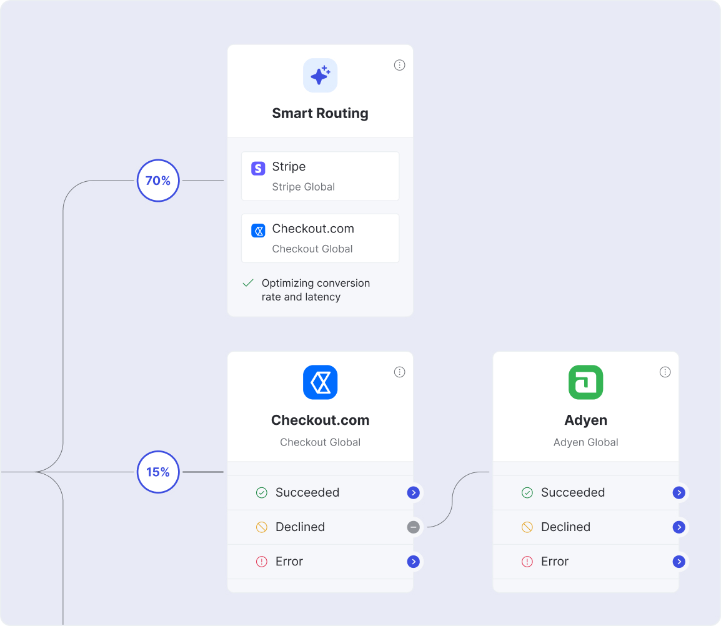Expand Adyen Error arrow connector
The width and height of the screenshot is (721, 626).
pos(679,562)
